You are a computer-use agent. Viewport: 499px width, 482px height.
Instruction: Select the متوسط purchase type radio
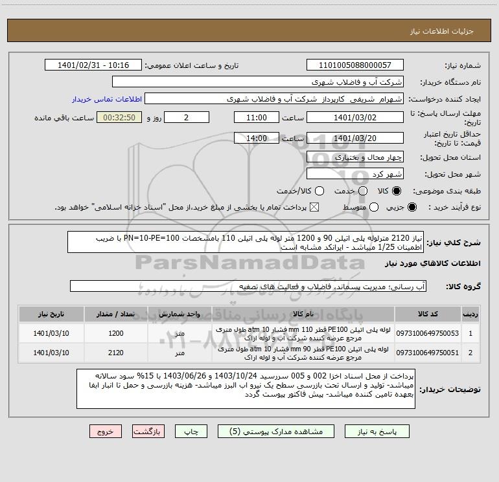coord(374,207)
